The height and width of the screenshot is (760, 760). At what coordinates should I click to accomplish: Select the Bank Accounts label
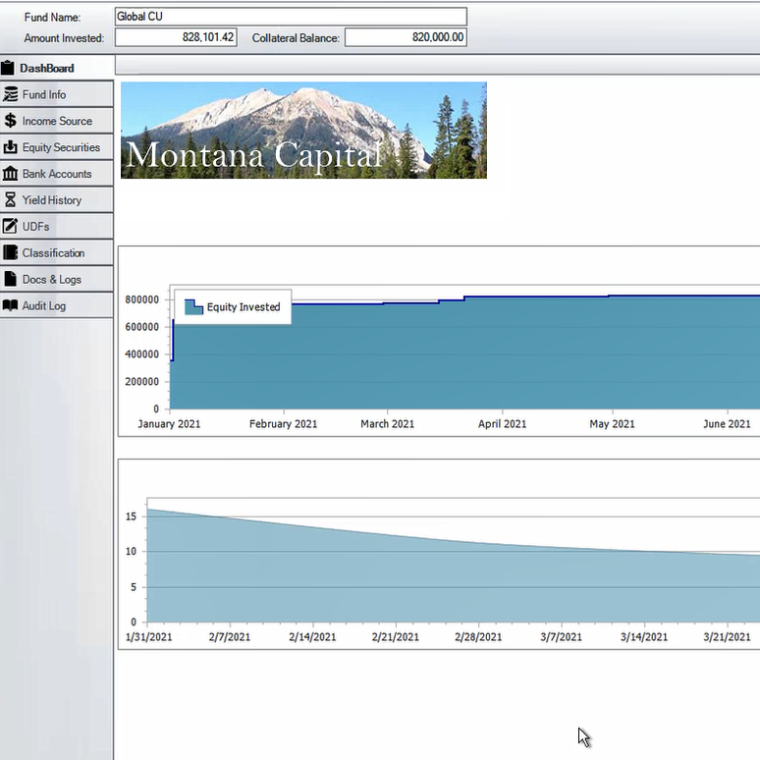[57, 174]
